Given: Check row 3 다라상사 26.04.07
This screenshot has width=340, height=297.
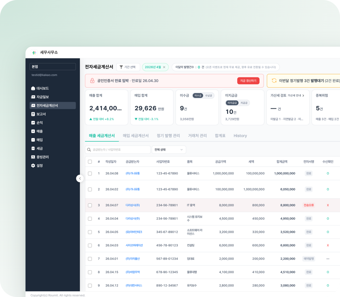Looking at the screenshot, I should [x=90, y=205].
